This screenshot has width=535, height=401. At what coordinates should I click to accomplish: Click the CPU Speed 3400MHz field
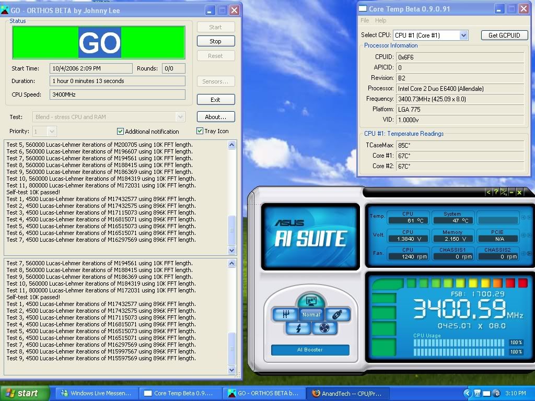coord(118,95)
